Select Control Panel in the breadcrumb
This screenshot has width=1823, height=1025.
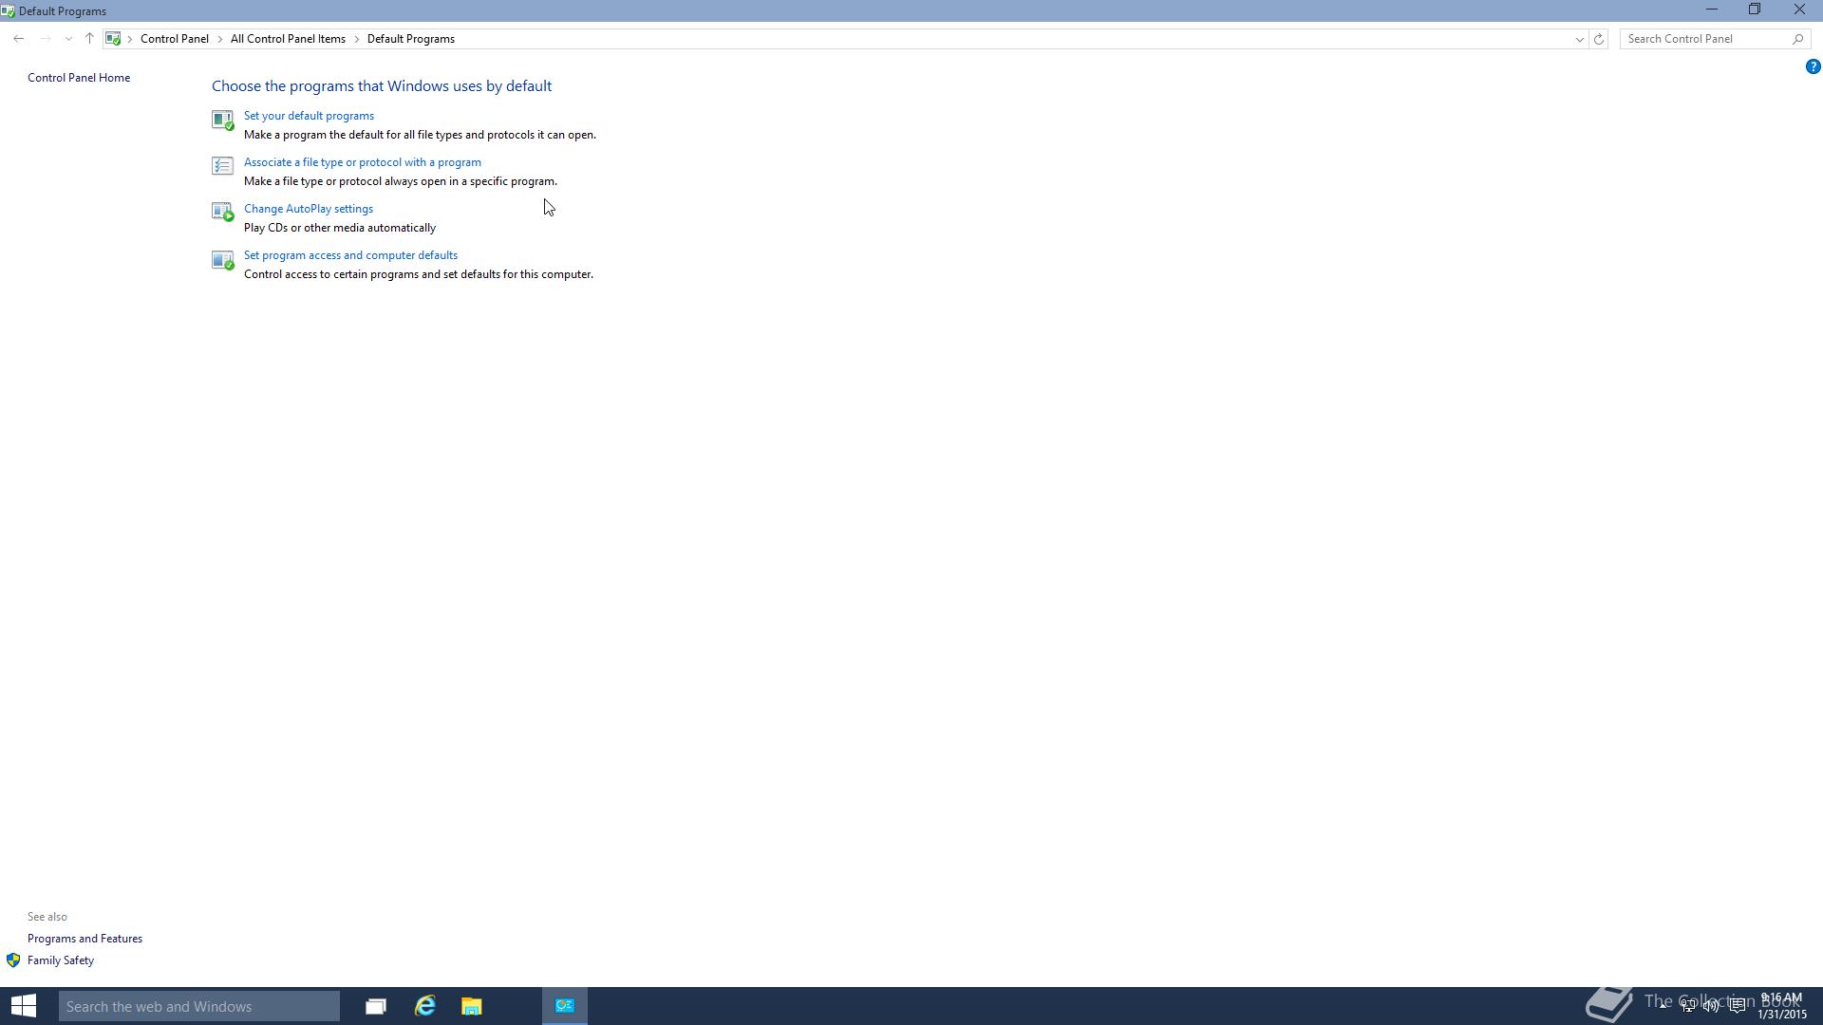(175, 39)
